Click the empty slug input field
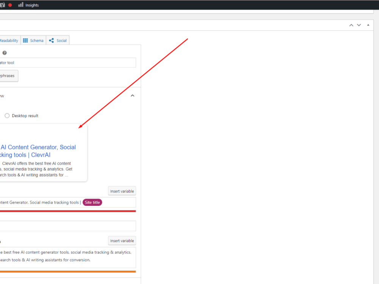This screenshot has width=379, height=284. coord(68,226)
